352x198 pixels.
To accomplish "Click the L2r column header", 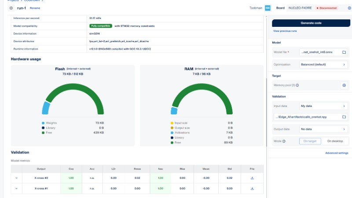I will pyautogui.click(x=114, y=169).
